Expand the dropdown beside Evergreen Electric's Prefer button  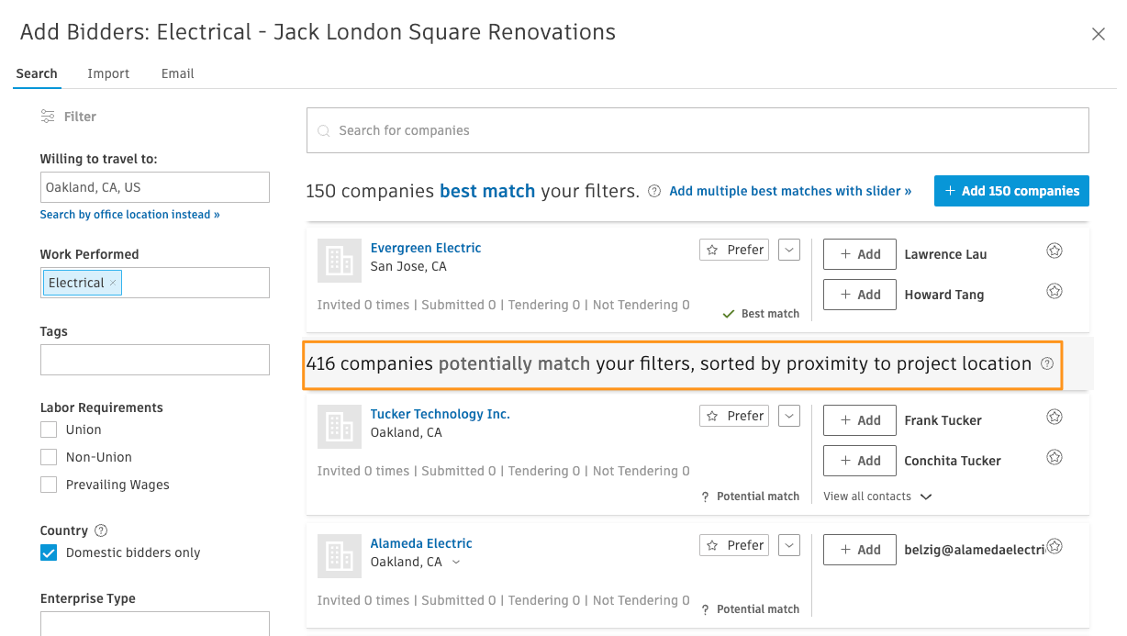click(x=788, y=249)
